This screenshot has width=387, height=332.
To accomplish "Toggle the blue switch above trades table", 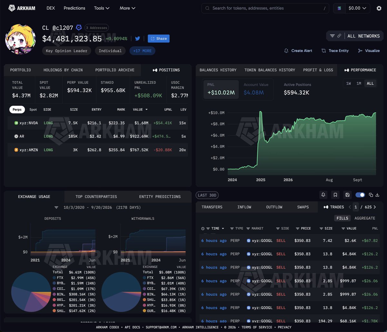I will point(360,195).
